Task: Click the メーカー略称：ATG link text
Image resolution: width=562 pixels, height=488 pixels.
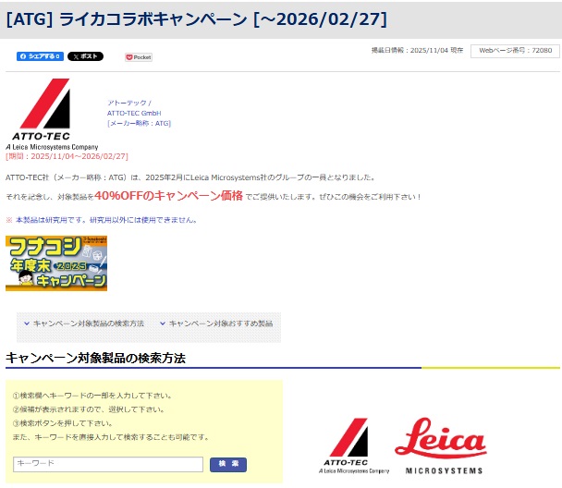Action: 139,123
